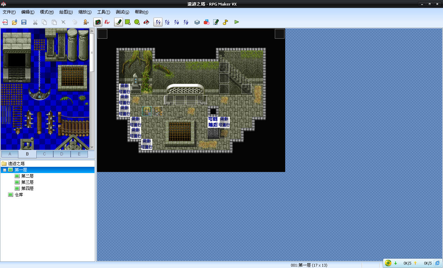The height and width of the screenshot is (268, 443).
Task: Switch to tileset tab A
Action: click(10, 154)
